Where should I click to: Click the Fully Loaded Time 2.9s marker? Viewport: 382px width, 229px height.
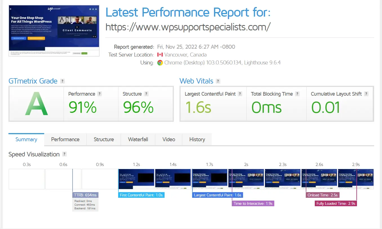click(336, 203)
